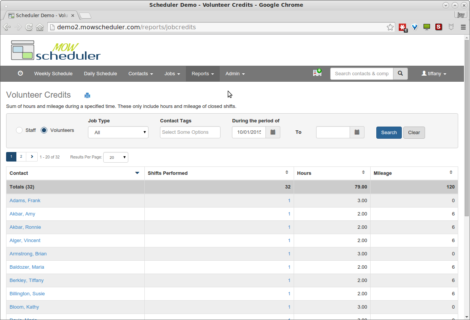
Task: Select the Staff radio button
Action: click(19, 130)
